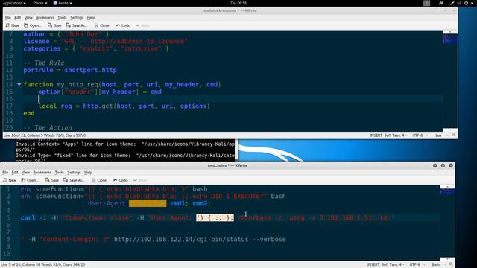
Task: Open Help menu in shellshock-scan.nse window
Action: (x=91, y=18)
